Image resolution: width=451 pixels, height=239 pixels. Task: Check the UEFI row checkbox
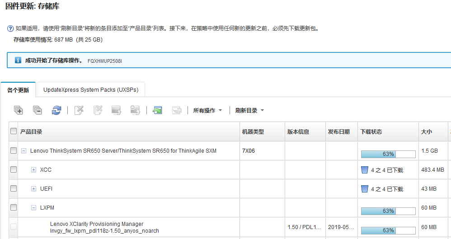pos(14,188)
